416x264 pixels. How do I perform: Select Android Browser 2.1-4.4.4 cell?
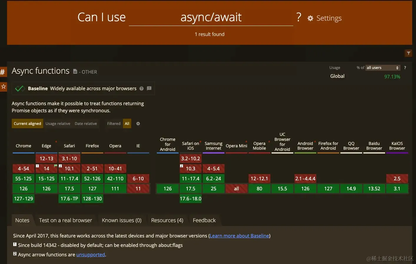click(x=305, y=179)
